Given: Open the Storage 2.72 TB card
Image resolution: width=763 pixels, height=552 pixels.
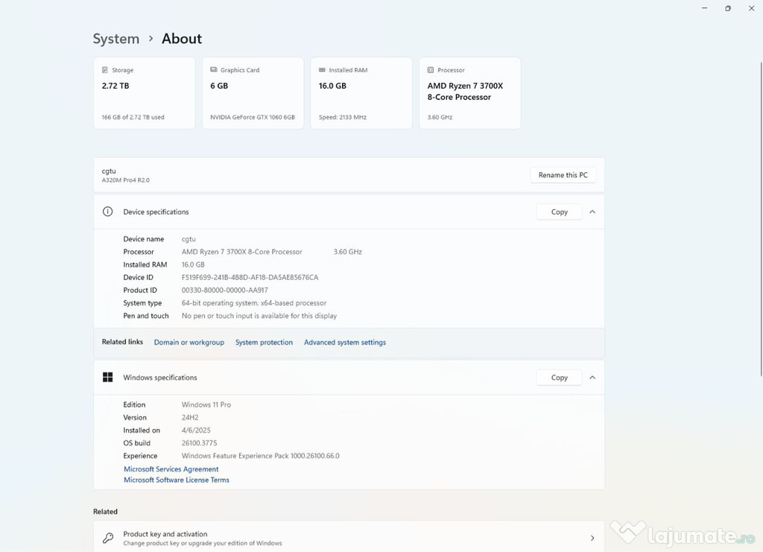Looking at the screenshot, I should coord(145,93).
